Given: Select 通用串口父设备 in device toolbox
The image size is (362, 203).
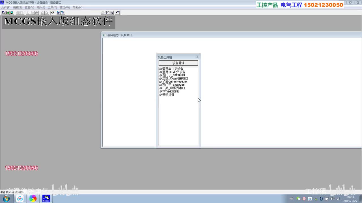Looking at the screenshot, I should [x=171, y=69].
